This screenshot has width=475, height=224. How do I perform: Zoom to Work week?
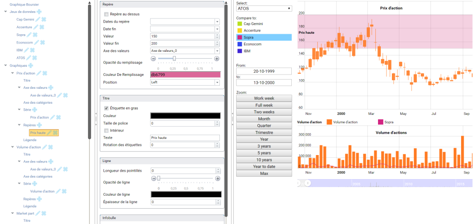click(264, 98)
